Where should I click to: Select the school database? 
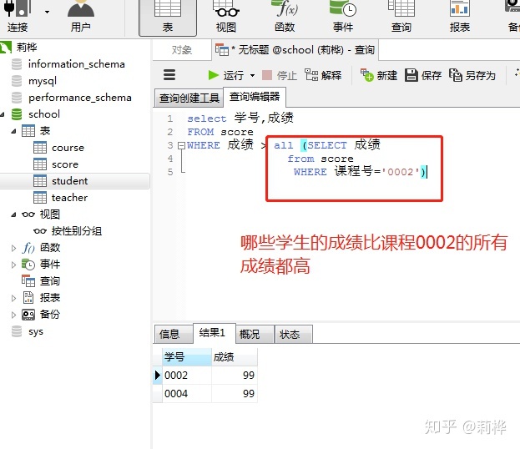(x=43, y=114)
